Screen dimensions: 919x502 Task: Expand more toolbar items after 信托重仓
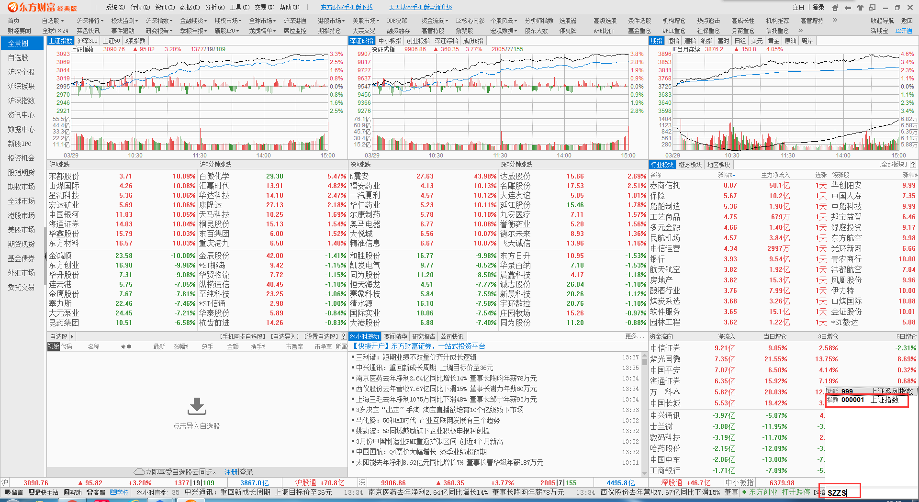click(x=800, y=30)
